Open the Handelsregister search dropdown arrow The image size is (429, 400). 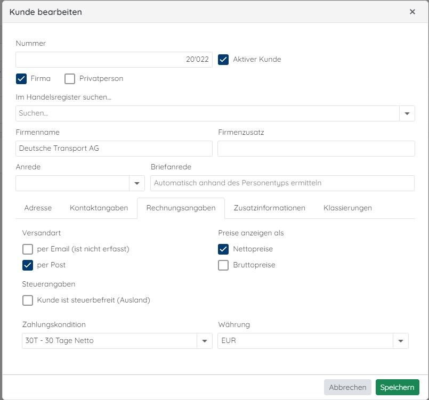(x=407, y=113)
